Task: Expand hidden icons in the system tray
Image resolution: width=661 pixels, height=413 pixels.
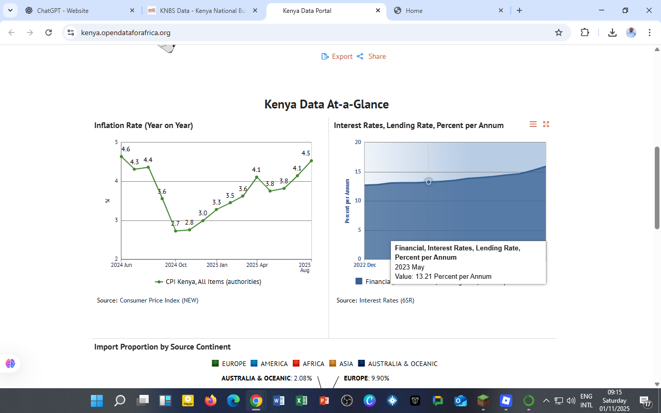Action: 546,401
